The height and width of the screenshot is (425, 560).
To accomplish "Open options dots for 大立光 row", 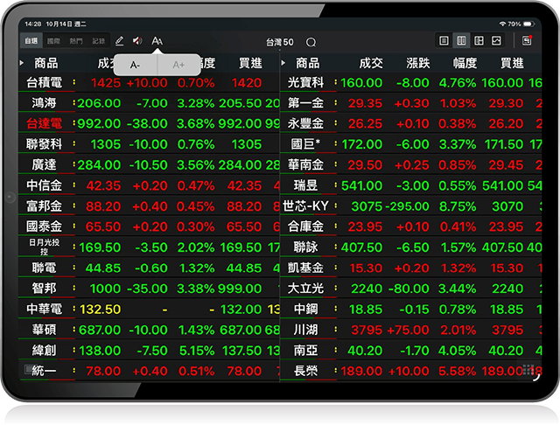I will (335, 288).
